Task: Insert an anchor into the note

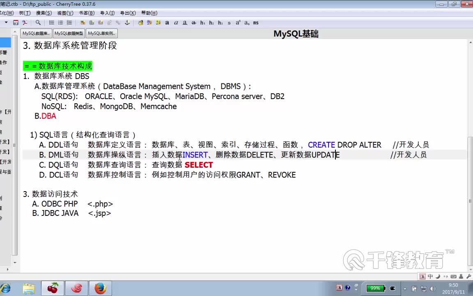Action: [128, 23]
